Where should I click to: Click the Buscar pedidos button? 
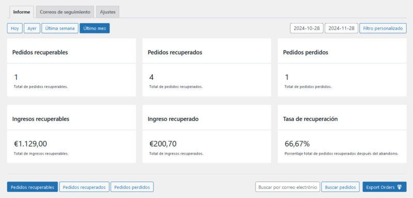click(340, 187)
